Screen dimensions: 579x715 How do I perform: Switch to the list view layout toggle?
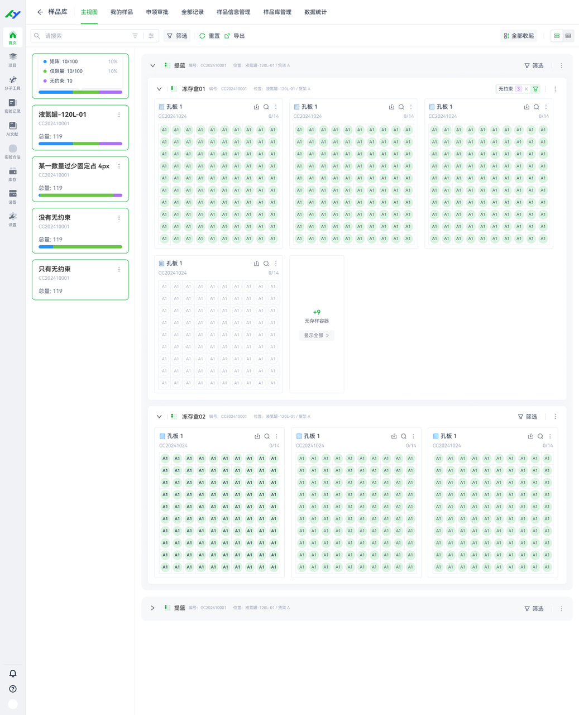(568, 36)
